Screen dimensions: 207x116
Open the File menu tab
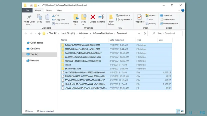pyautogui.click(x=27, y=10)
